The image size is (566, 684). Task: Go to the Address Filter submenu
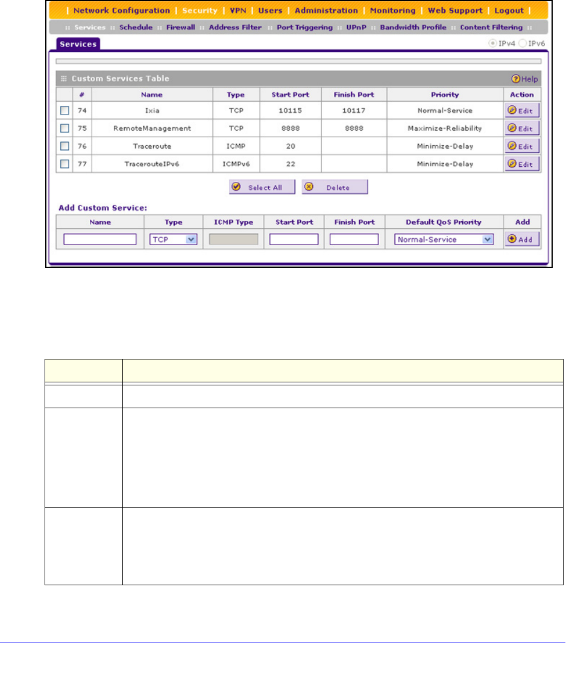pos(235,27)
